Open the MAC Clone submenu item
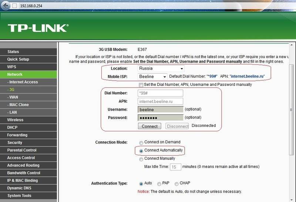Viewport: 296px width, 202px height. [28, 105]
